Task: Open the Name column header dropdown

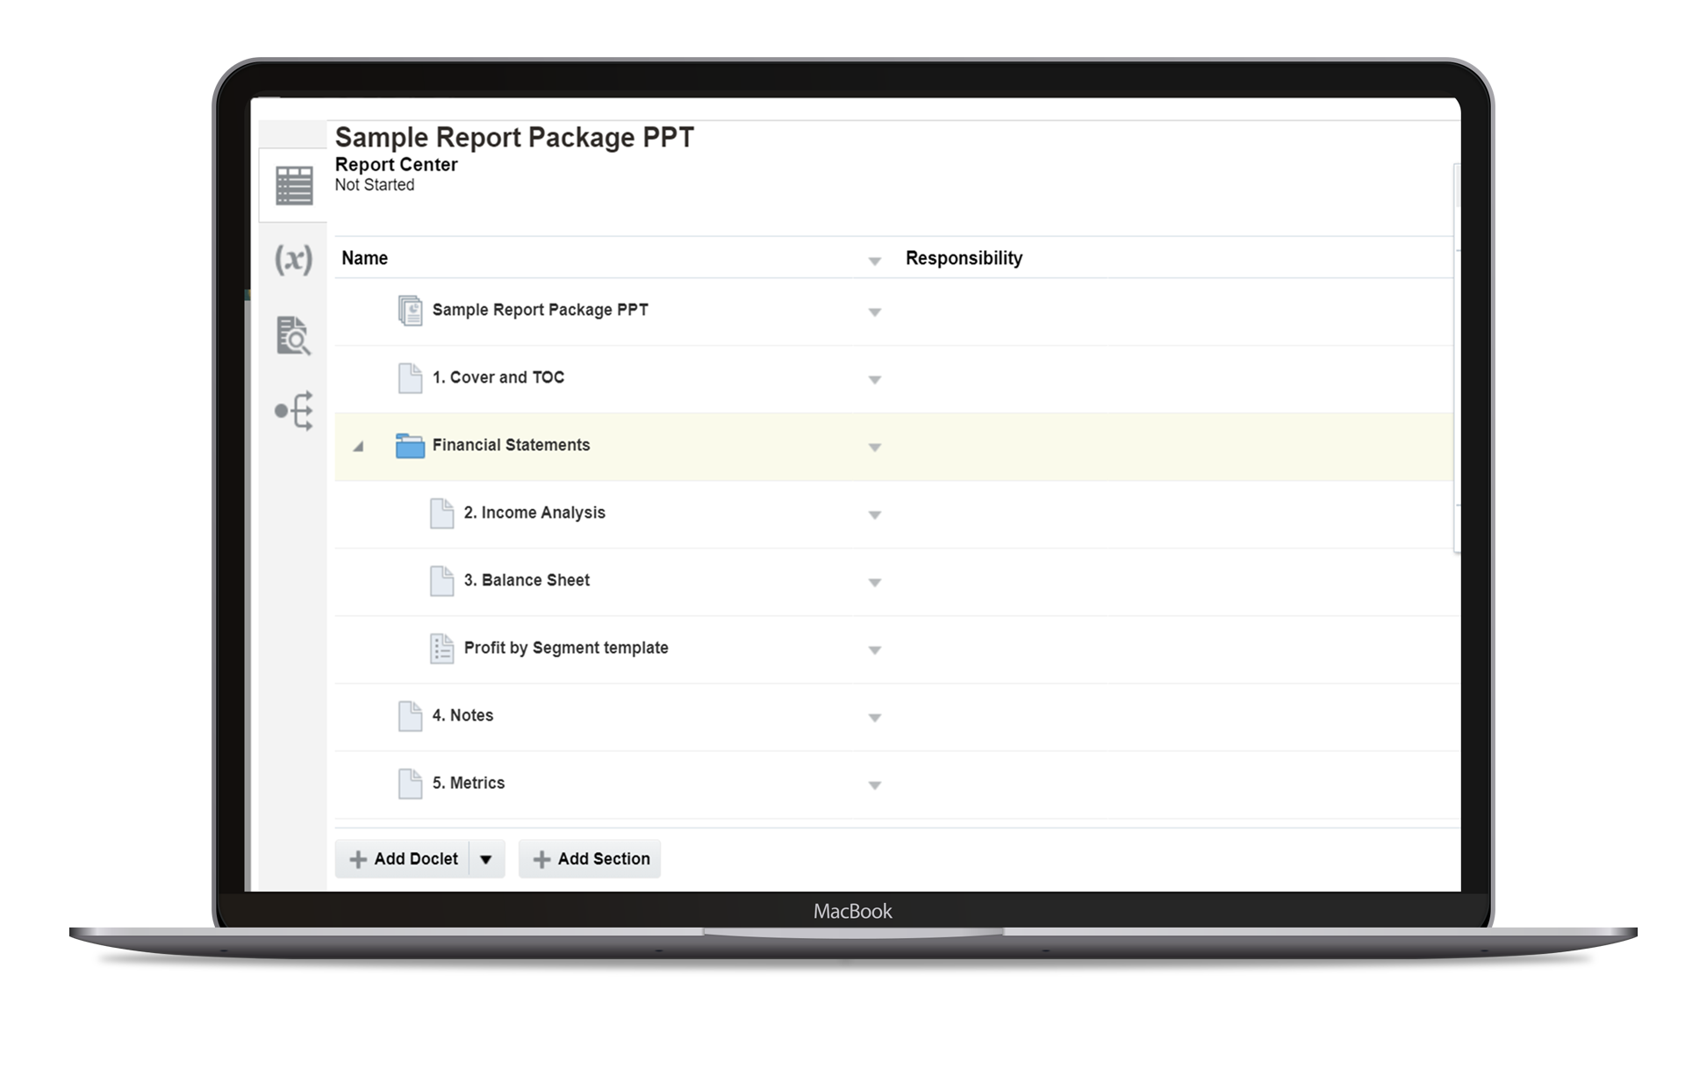Action: [x=874, y=261]
